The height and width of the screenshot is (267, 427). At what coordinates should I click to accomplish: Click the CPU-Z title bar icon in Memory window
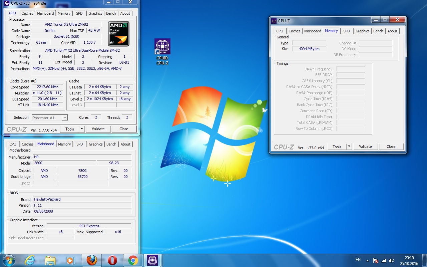274,21
